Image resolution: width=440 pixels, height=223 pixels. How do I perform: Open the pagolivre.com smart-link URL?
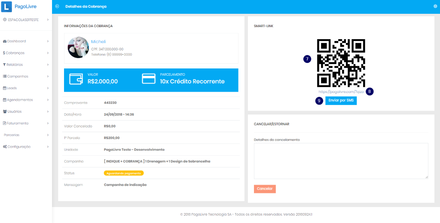click(341, 92)
